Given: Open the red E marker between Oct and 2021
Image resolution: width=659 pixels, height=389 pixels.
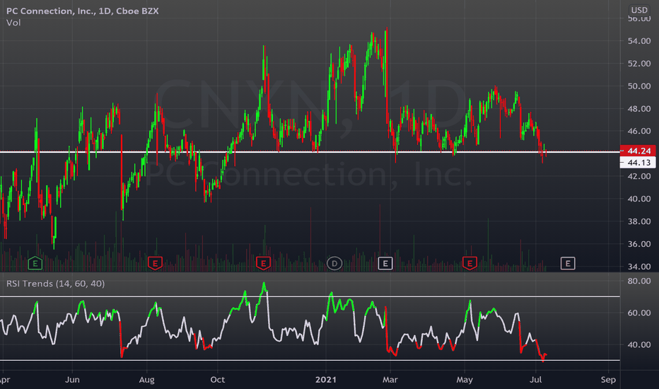Looking at the screenshot, I should [263, 264].
